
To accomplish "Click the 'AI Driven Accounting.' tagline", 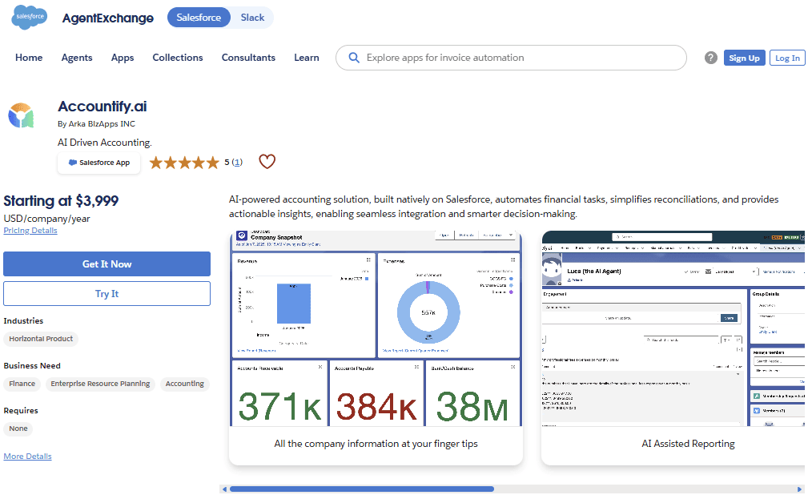I will tap(105, 143).
